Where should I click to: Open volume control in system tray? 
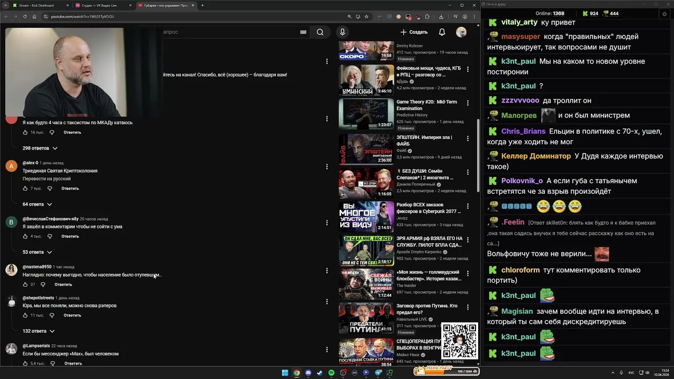point(647,373)
